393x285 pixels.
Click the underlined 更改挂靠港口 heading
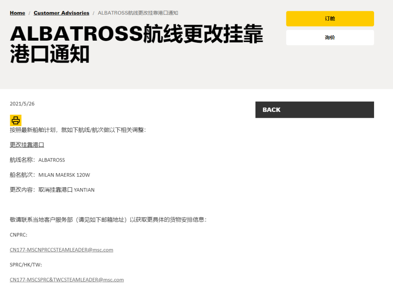tap(27, 144)
